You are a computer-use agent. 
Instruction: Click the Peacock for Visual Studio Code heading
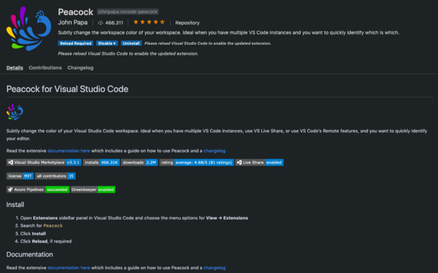[68, 89]
